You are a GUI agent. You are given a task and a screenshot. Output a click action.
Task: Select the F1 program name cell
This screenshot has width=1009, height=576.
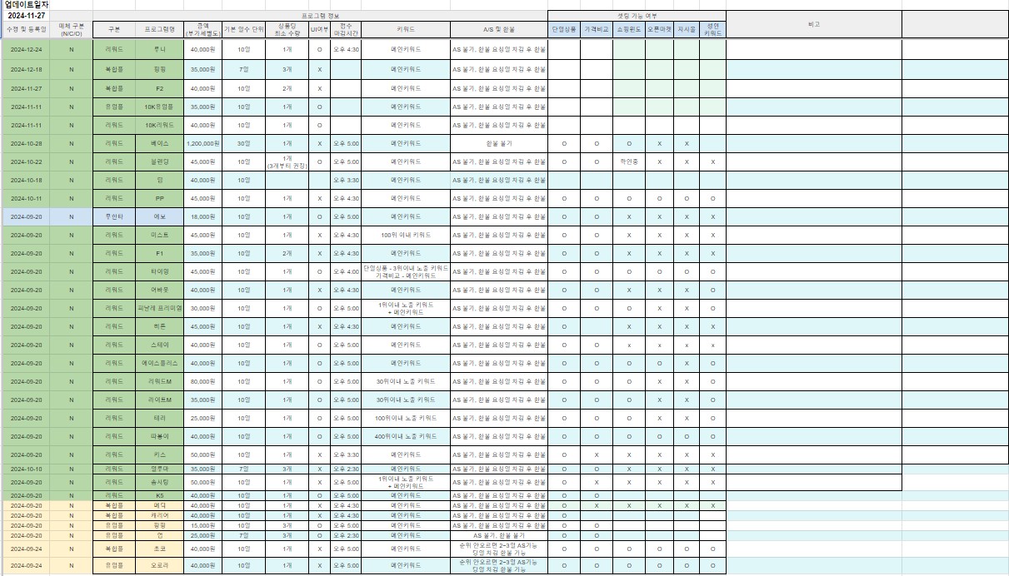(x=160, y=253)
